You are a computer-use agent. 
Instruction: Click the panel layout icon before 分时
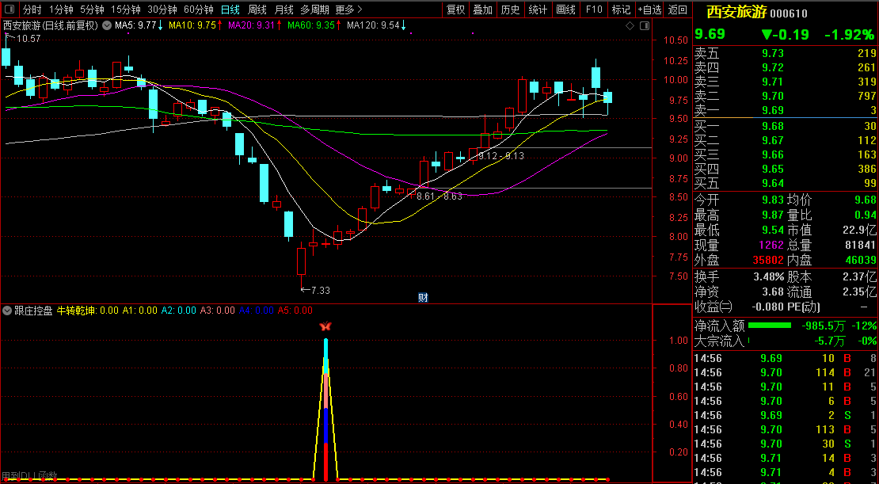(10, 10)
